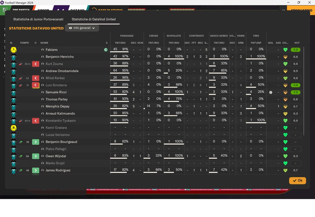
Task: Click the FINE PARTITA label in background
Action: 21,10
